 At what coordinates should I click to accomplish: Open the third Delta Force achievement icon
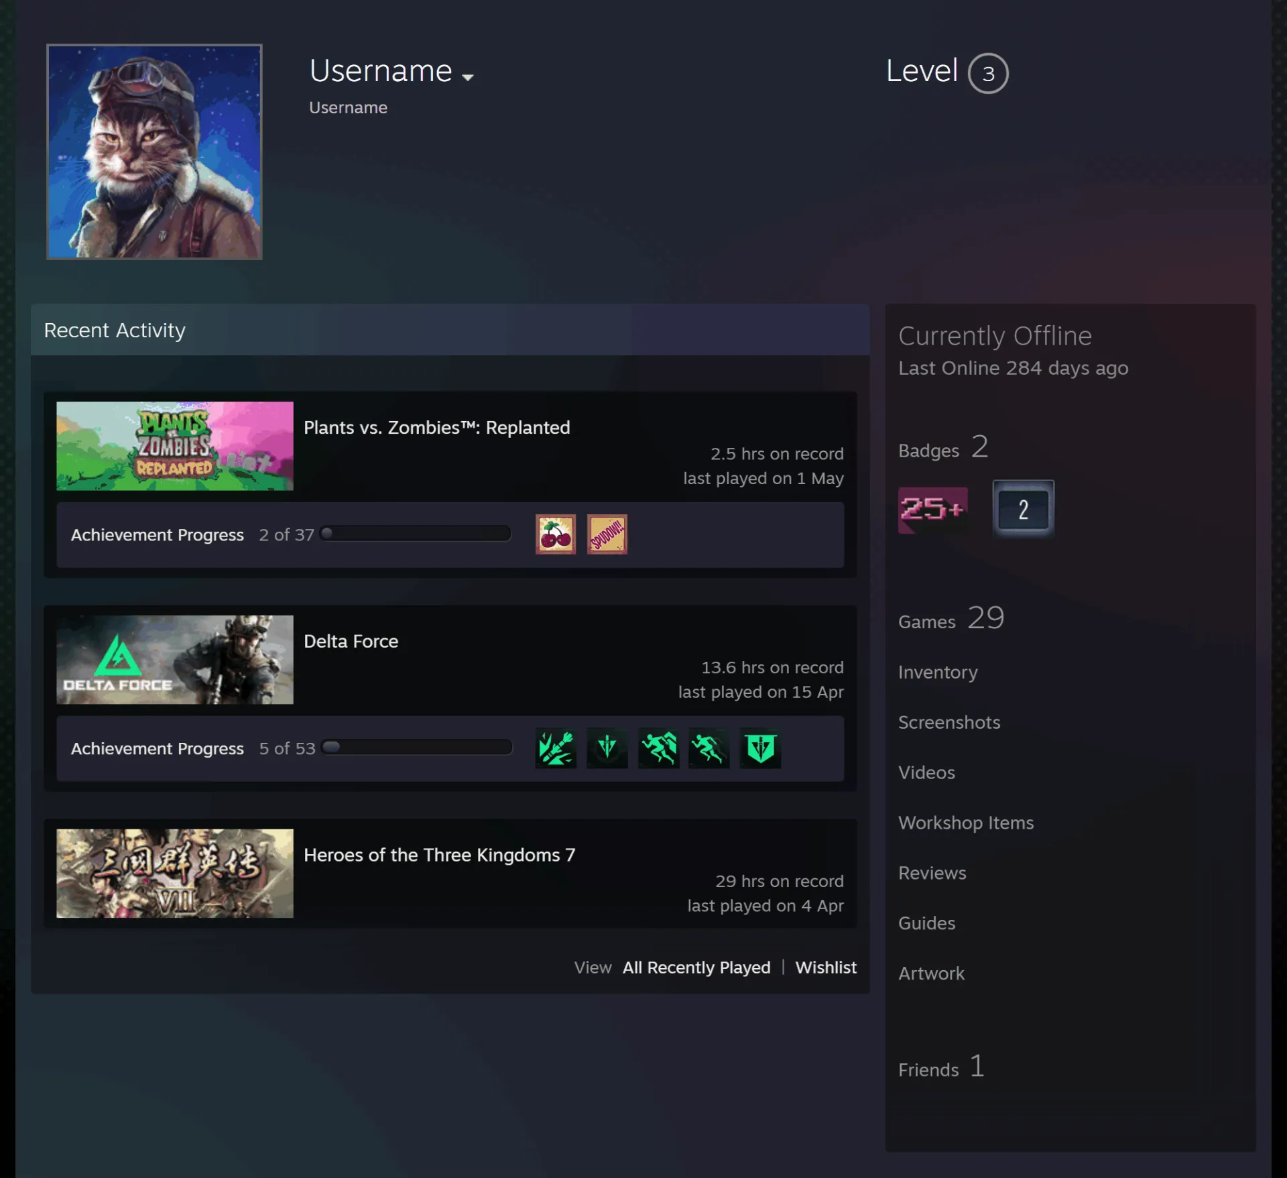pyautogui.click(x=658, y=748)
